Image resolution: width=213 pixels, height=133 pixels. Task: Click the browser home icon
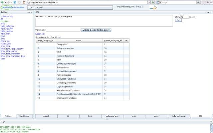coord(24,2)
